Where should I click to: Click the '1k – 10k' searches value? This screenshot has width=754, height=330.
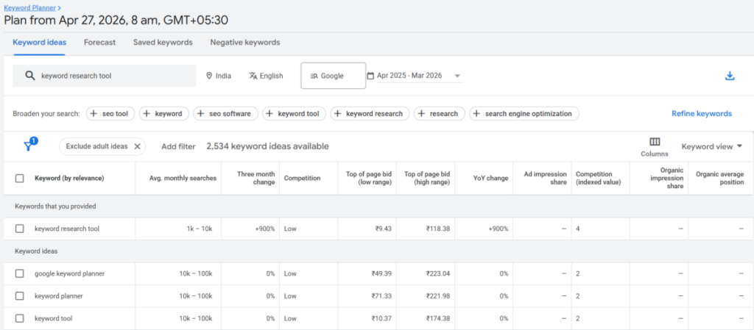click(x=200, y=229)
